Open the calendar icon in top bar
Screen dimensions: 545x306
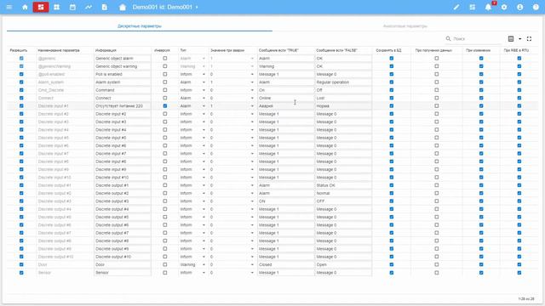point(72,7)
